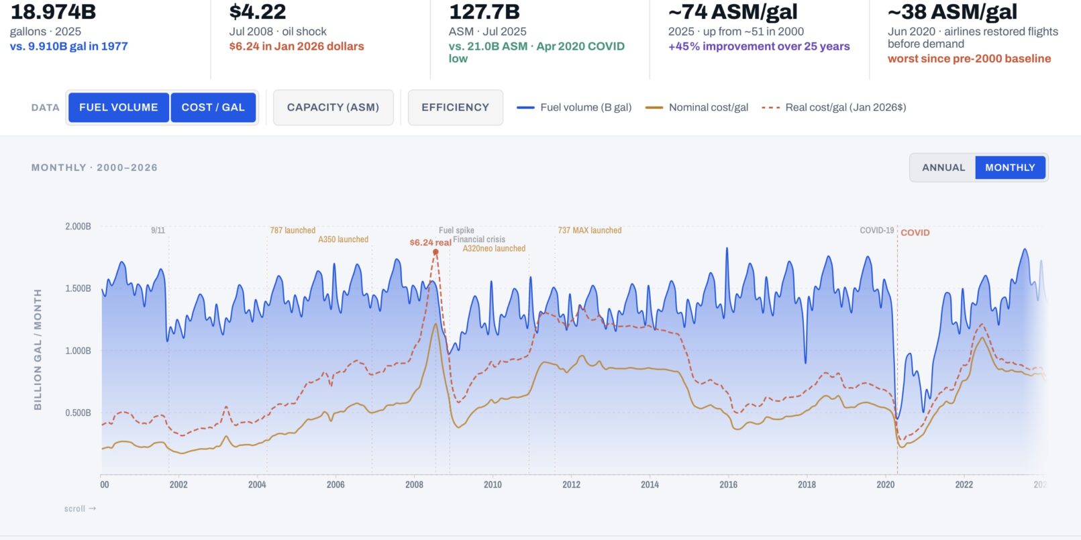Select the 787 launched event marker
The image size is (1081, 540).
[x=293, y=230]
